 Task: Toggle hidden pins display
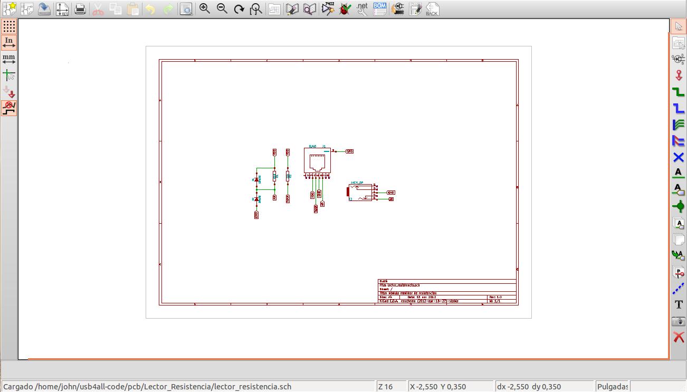[9, 92]
